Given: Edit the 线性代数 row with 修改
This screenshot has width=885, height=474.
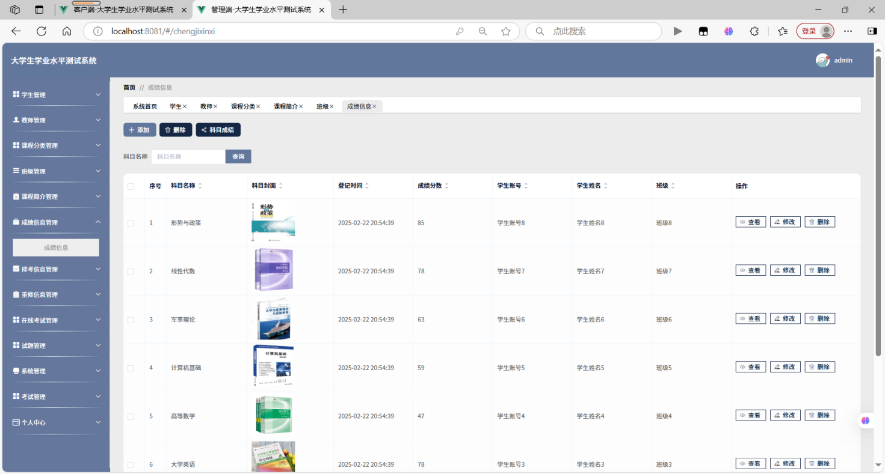Looking at the screenshot, I should tap(785, 270).
